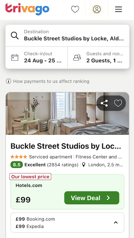Share Buckle Street Studios listing

(x=104, y=103)
